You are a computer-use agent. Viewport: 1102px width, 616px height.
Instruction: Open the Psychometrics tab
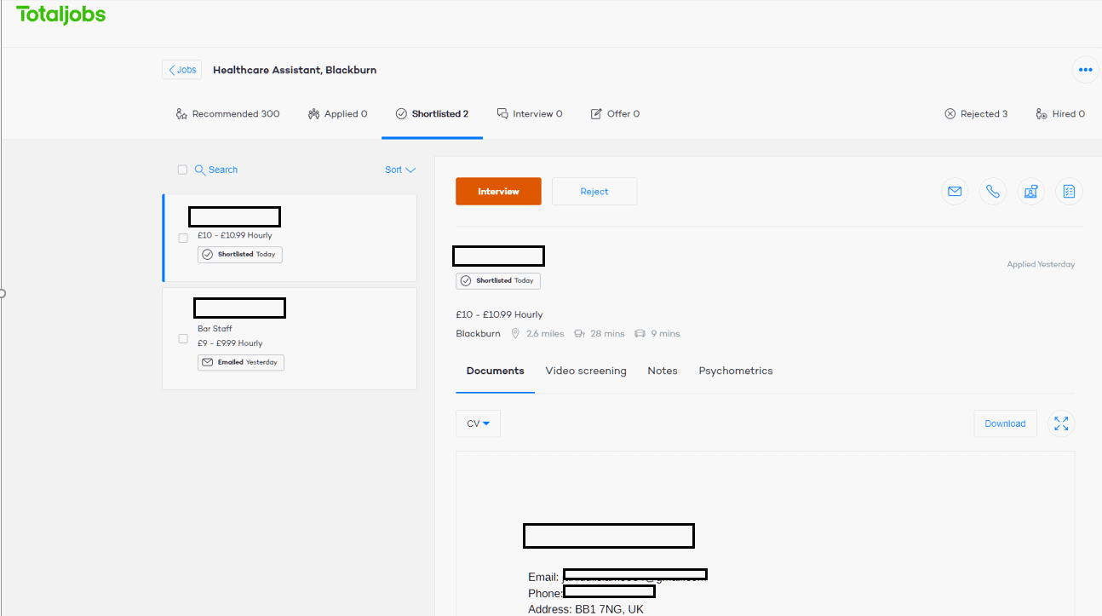coord(735,371)
